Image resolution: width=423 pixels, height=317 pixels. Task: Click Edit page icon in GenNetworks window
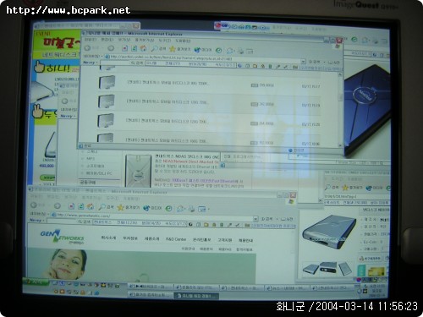(x=201, y=209)
